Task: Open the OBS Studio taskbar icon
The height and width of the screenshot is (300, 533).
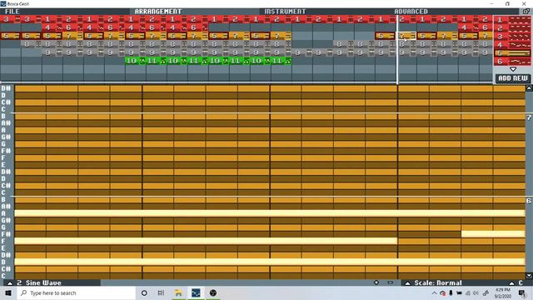Action: tap(213, 292)
